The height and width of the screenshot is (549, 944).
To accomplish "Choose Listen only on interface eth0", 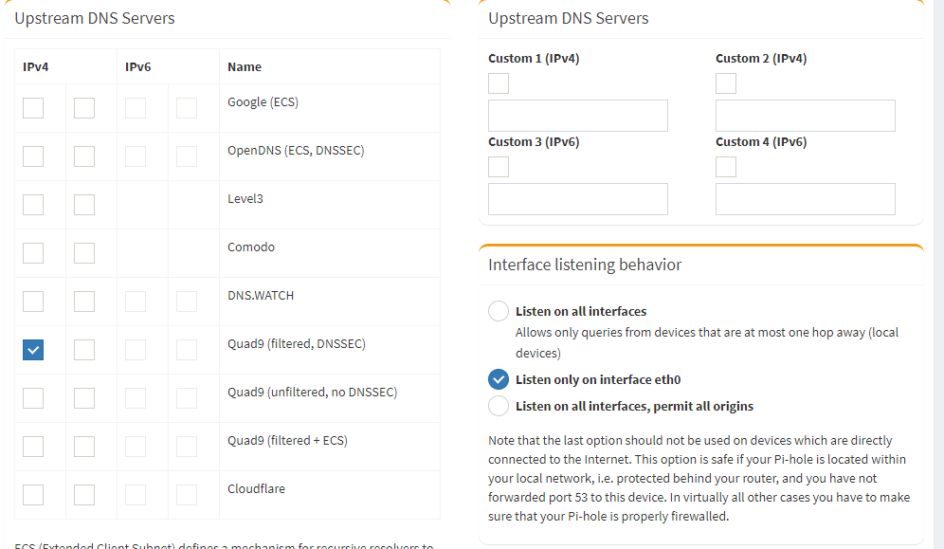I will (x=499, y=379).
